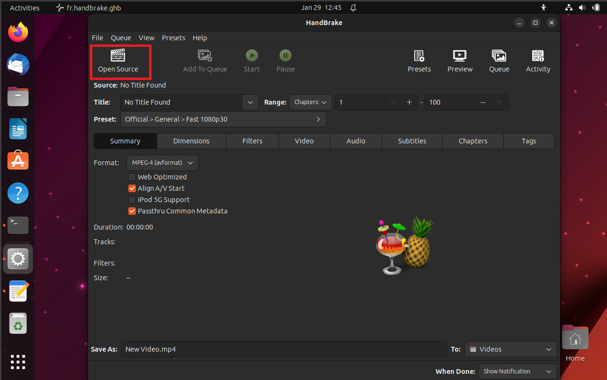Change the When Done notification setting
The height and width of the screenshot is (380, 607).
[x=517, y=371]
